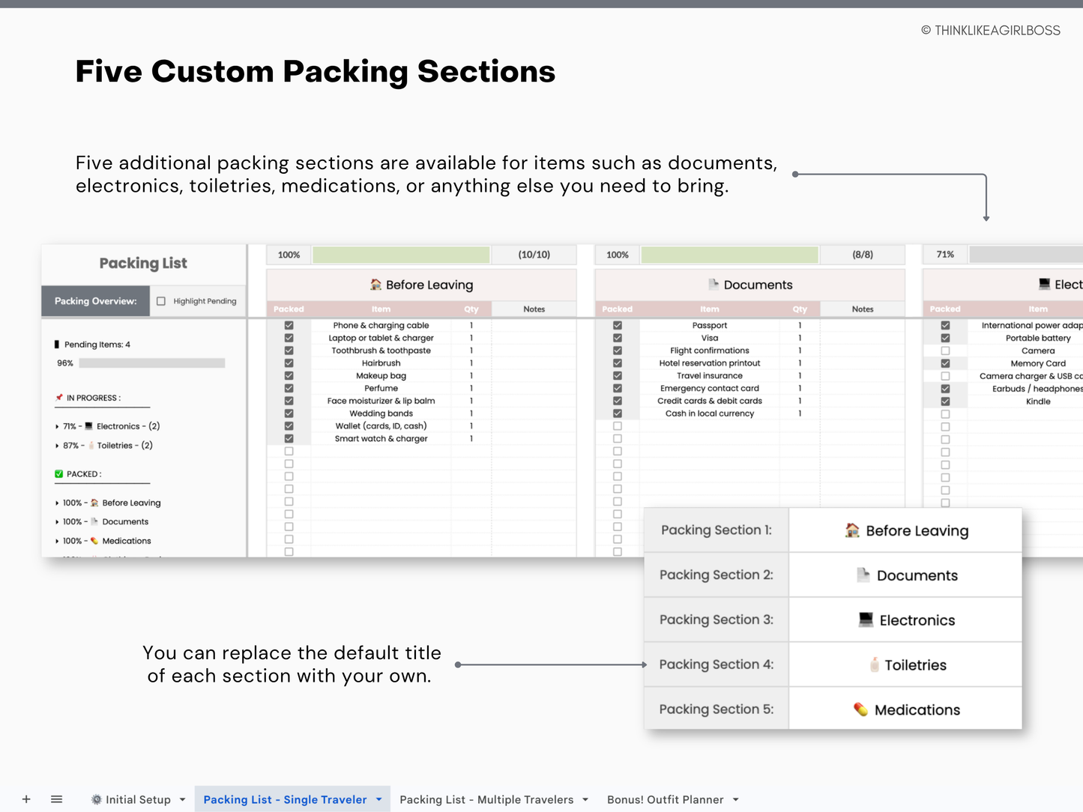The height and width of the screenshot is (812, 1083).
Task: Click the laptop icon in Electronics header
Action: 1044,285
